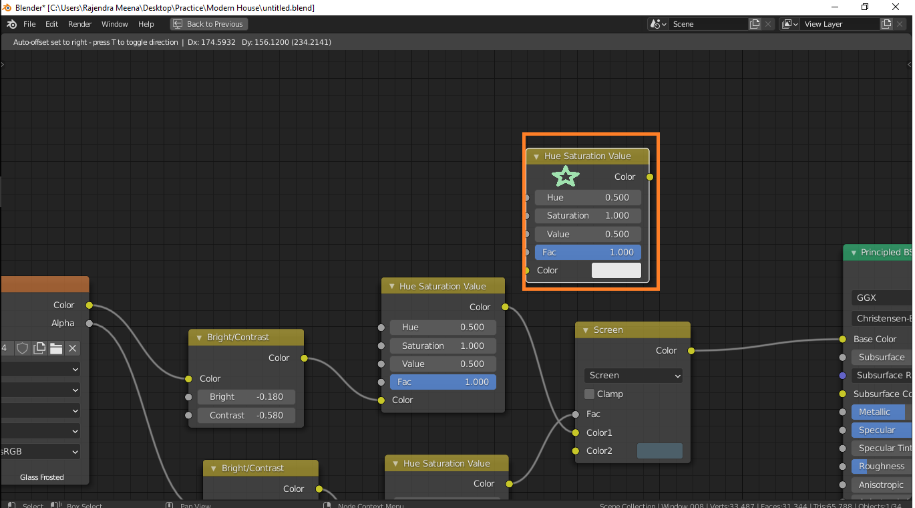Click the add view layer icon
The height and width of the screenshot is (508, 915).
click(x=886, y=24)
